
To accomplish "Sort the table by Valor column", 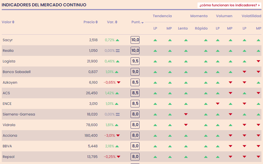I will [x=8, y=22].
